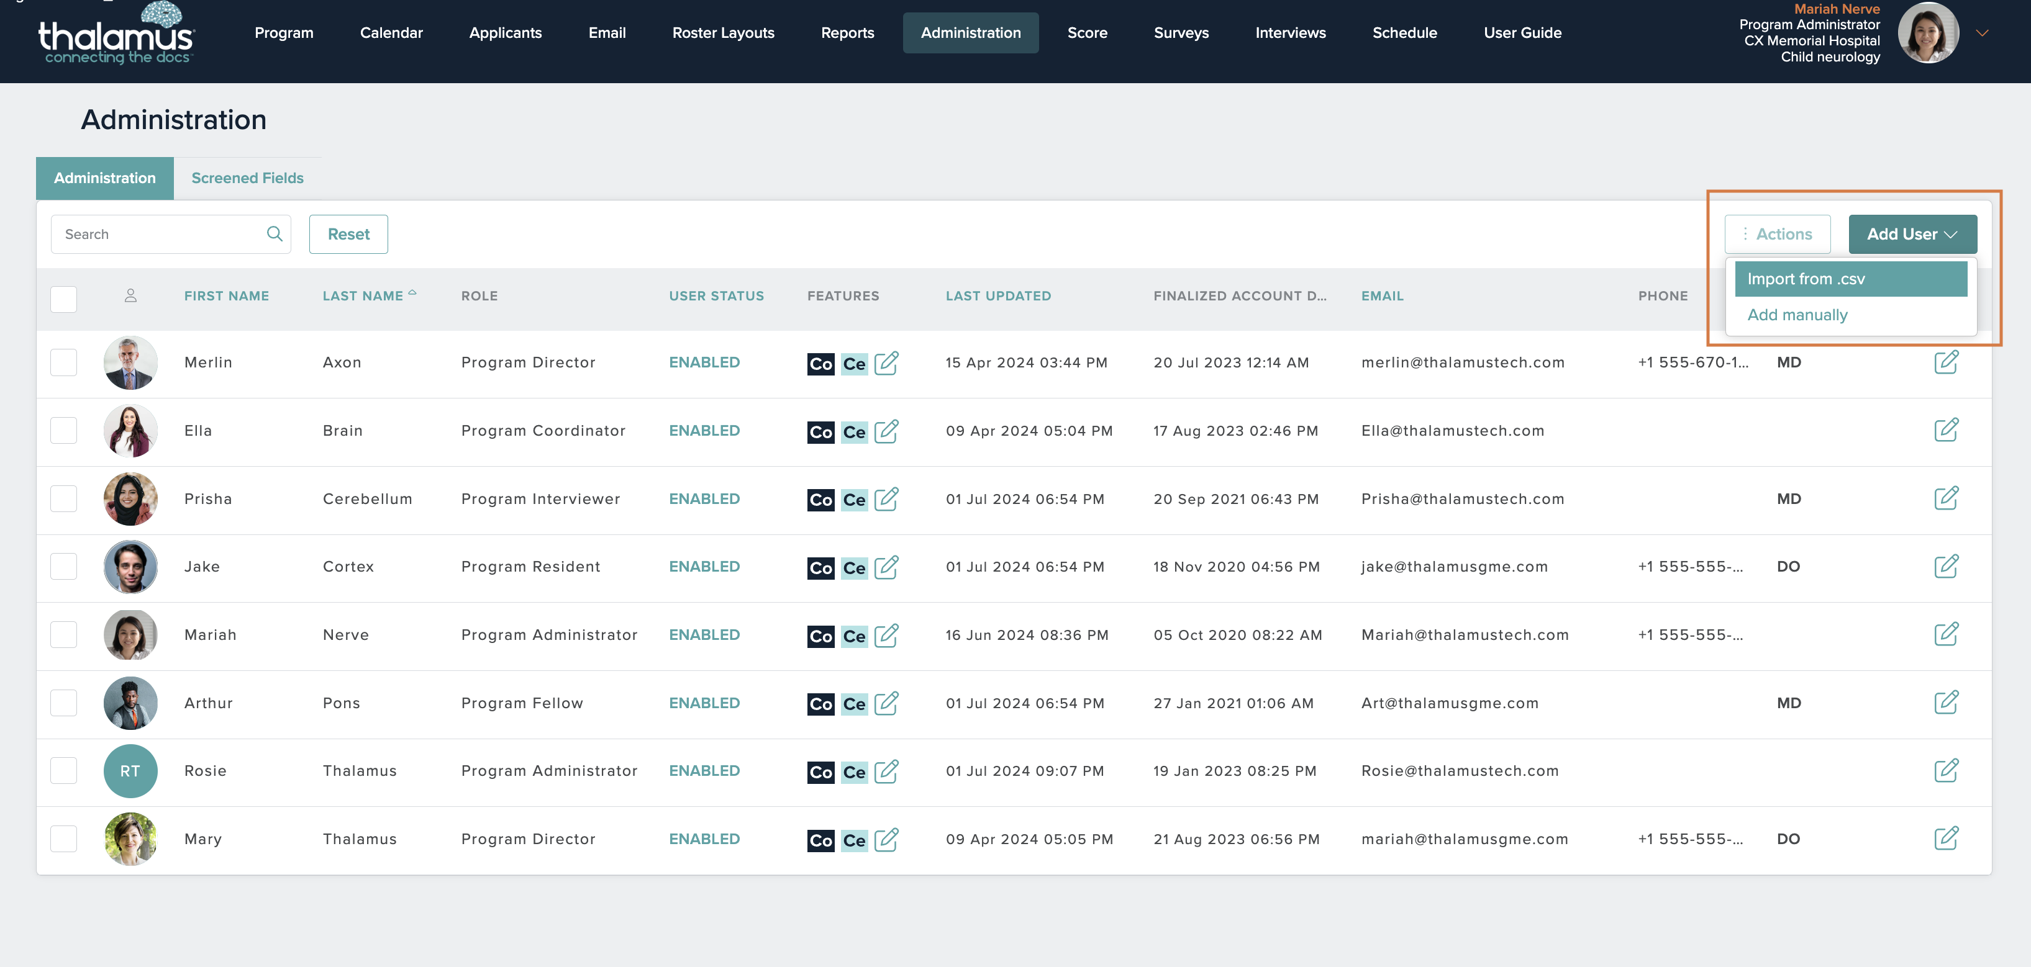Expand the profile chevron next to avatar
The width and height of the screenshot is (2031, 967).
tap(1982, 33)
